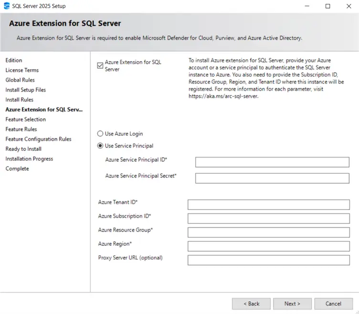Select the bold Azure Extension step entry
This screenshot has width=359, height=314.
(x=44, y=110)
